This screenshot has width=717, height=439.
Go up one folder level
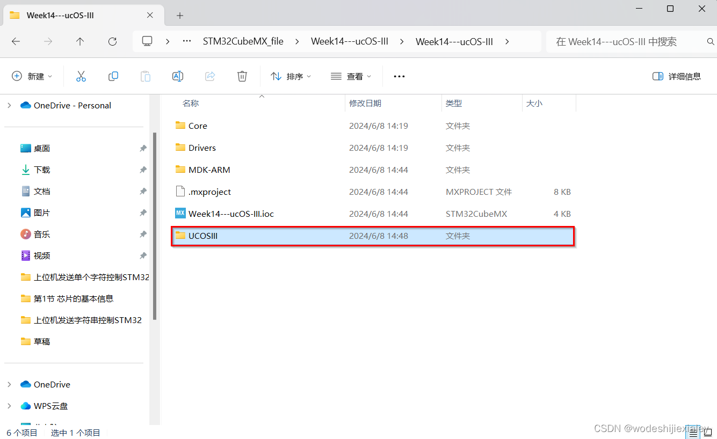tap(80, 41)
